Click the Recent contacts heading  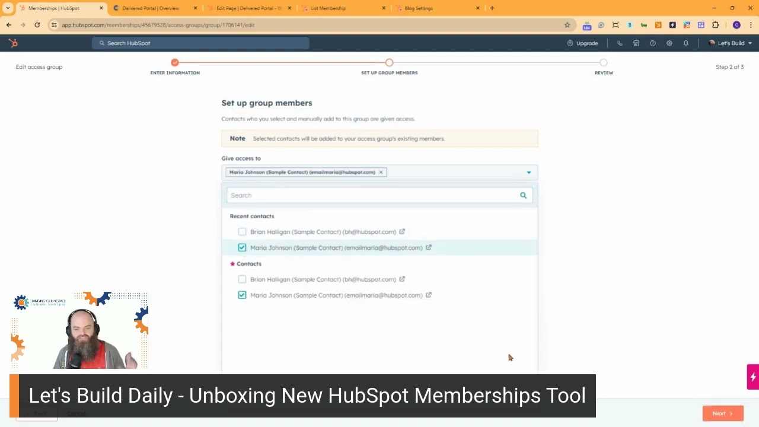click(252, 216)
